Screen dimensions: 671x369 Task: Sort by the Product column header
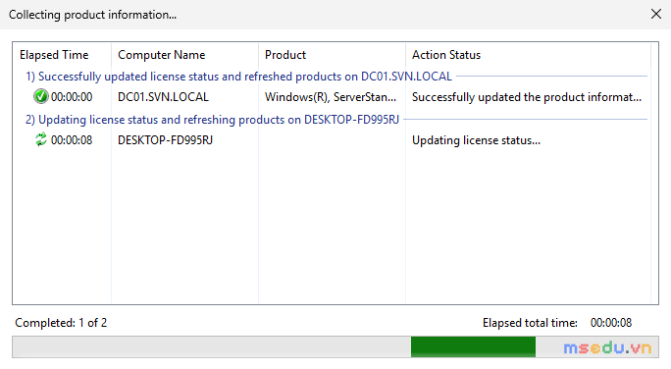pos(333,55)
